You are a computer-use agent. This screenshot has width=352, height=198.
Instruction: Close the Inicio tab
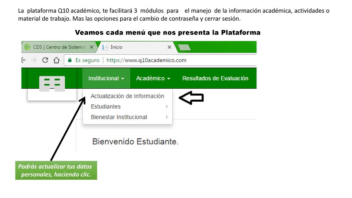click(169, 47)
